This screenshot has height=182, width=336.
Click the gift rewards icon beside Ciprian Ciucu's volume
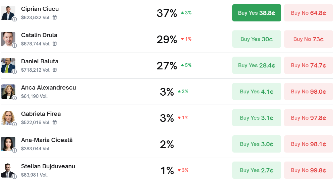coord(55,18)
